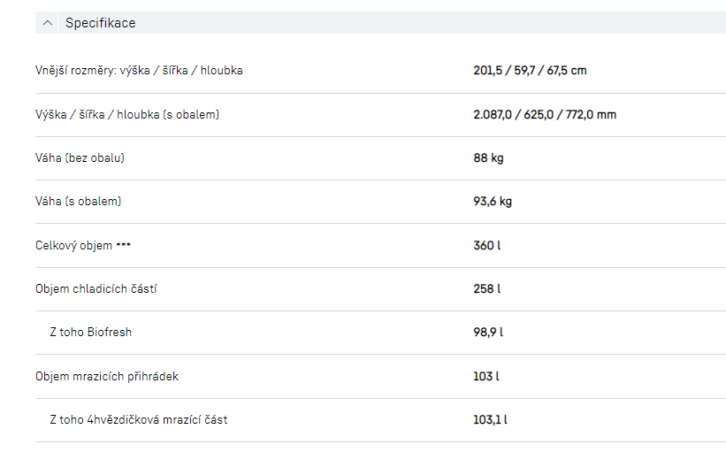This screenshot has width=726, height=452.
Task: Select the 103 l freezer volume value
Action: 486,377
